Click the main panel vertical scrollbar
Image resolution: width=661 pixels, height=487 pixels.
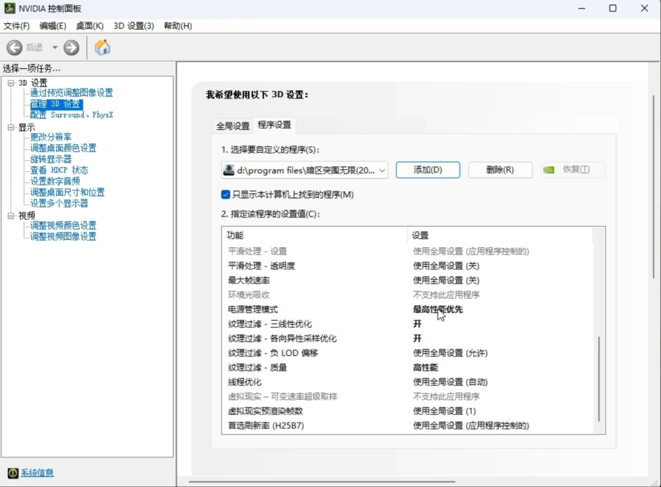pyautogui.click(x=654, y=187)
